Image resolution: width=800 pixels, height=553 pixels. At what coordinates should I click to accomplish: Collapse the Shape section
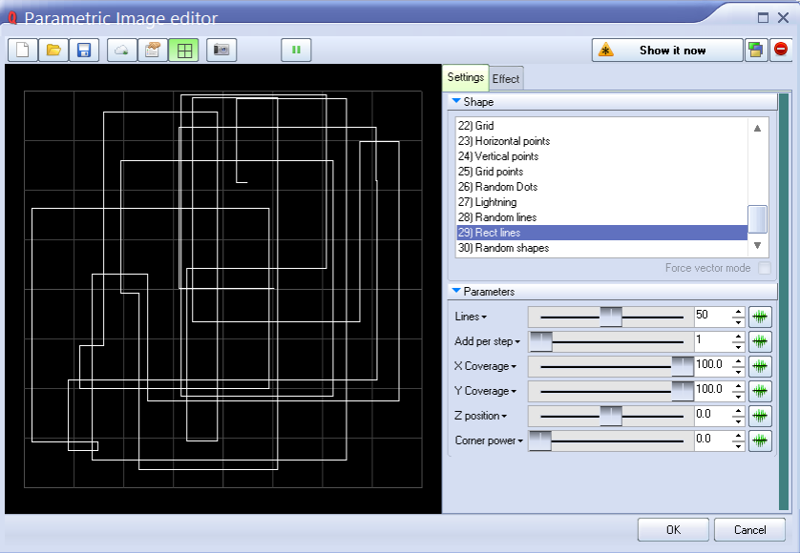[456, 100]
